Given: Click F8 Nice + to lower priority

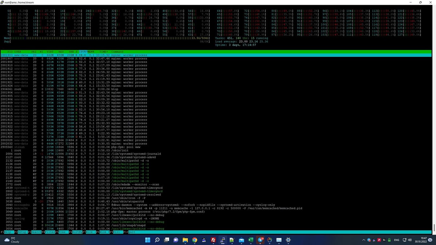Looking at the screenshot, I should coord(103,232).
